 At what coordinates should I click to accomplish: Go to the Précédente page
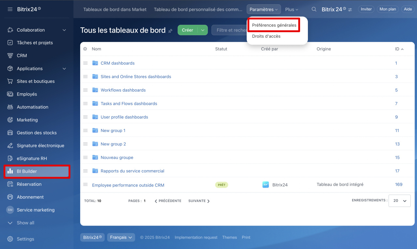click(x=168, y=201)
